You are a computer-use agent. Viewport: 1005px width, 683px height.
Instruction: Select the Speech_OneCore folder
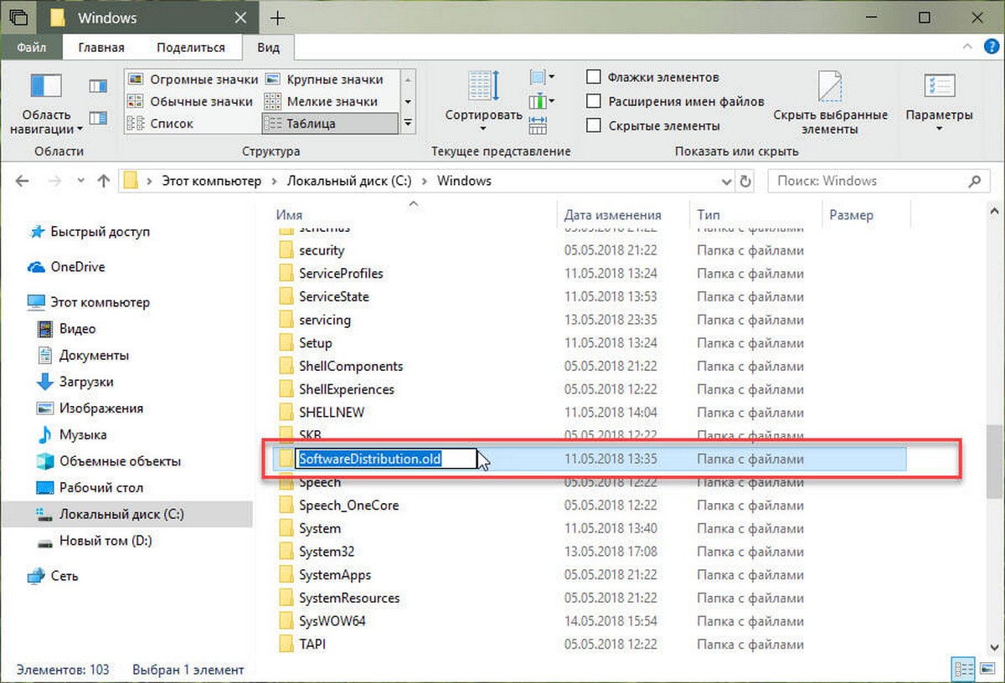pos(349,506)
